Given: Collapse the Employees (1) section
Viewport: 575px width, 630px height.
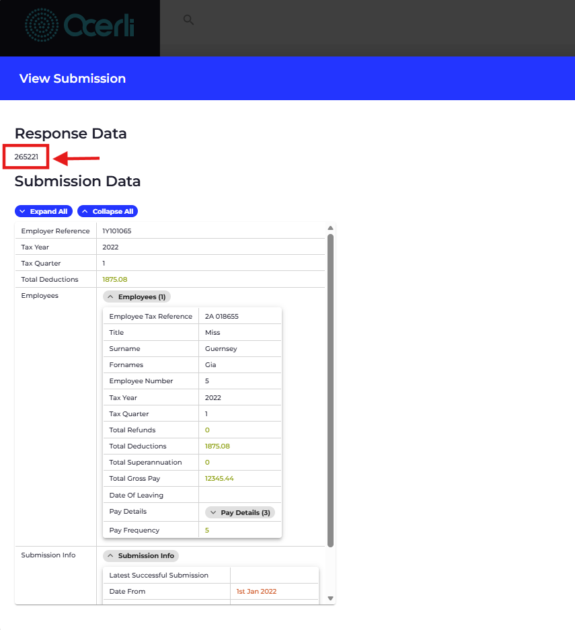Looking at the screenshot, I should [x=137, y=297].
